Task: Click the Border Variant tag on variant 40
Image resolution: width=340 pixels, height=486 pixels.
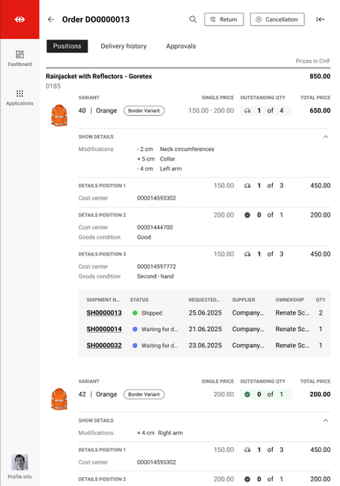Action: point(144,110)
